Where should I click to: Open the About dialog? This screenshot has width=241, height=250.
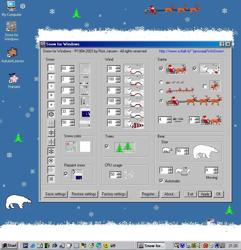pos(170,194)
